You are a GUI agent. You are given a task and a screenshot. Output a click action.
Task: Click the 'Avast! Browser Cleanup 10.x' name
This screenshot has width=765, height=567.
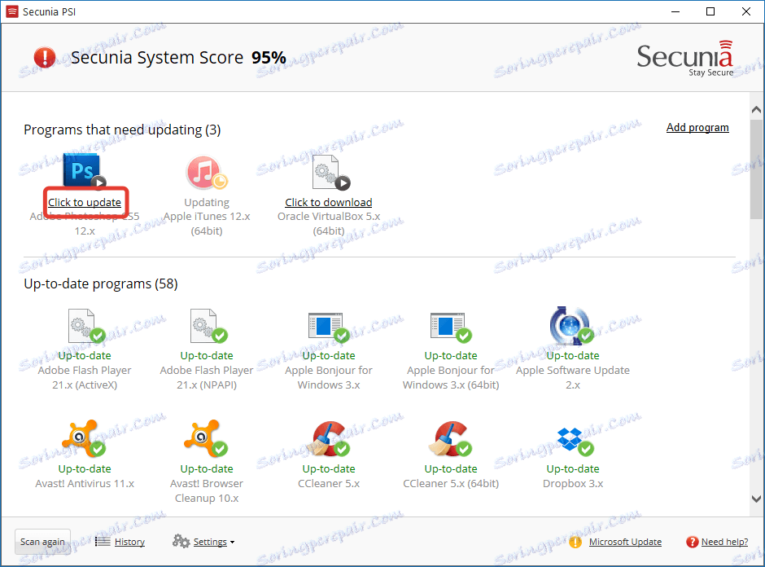[x=207, y=490]
